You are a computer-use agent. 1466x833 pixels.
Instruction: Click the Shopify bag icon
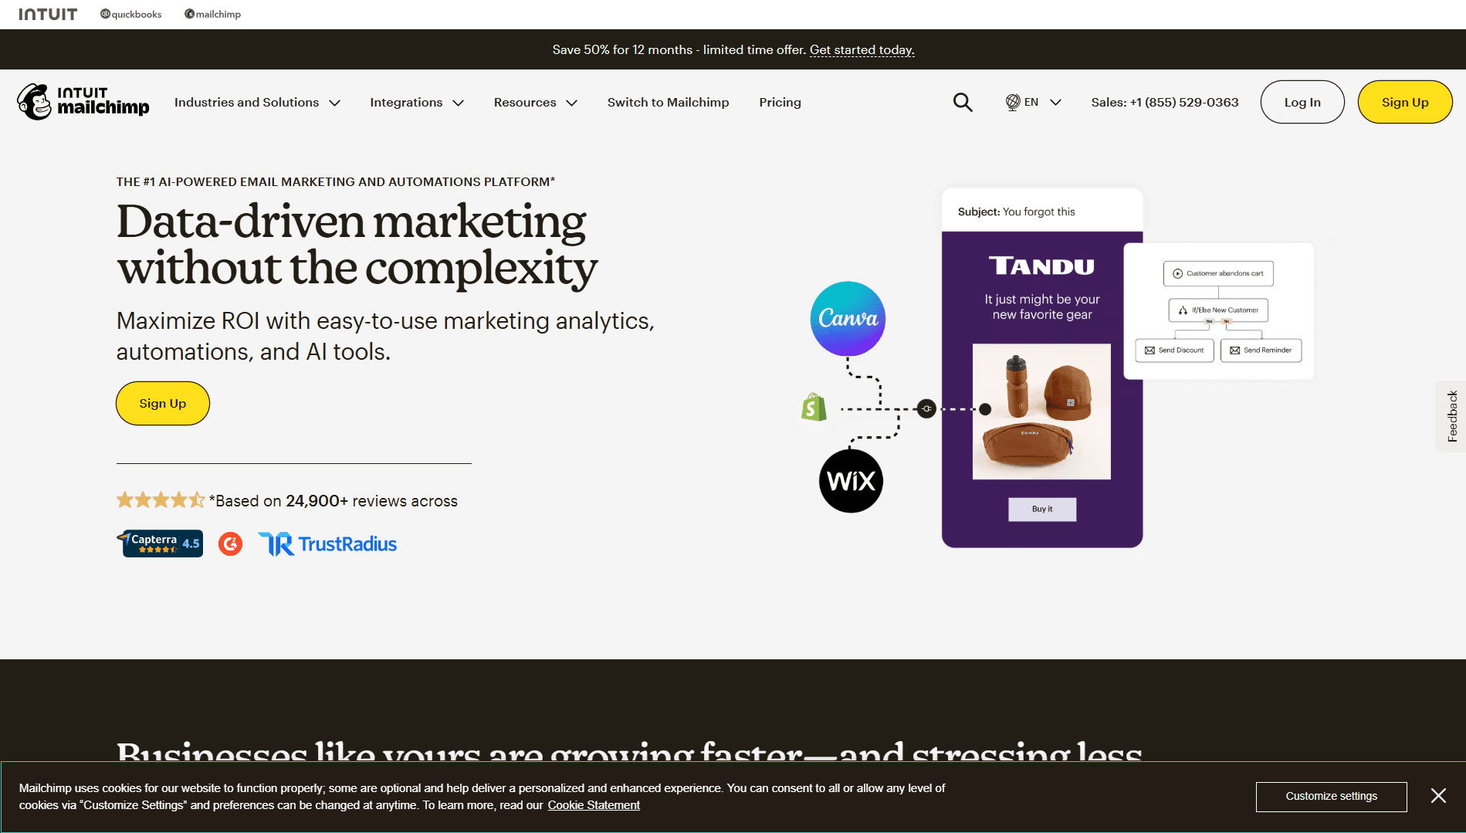pyautogui.click(x=814, y=407)
